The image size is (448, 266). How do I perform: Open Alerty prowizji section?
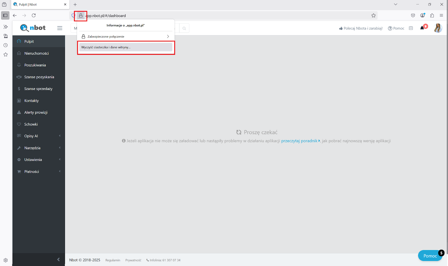tap(39, 112)
